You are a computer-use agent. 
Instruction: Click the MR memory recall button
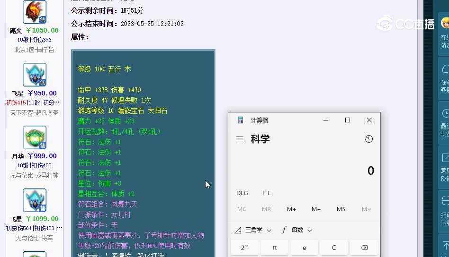point(266,209)
